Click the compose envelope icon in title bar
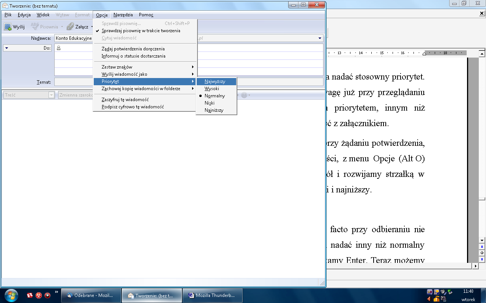486x303 pixels. [5, 6]
